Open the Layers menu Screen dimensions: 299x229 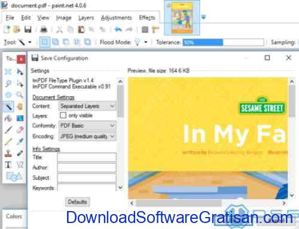86,18
